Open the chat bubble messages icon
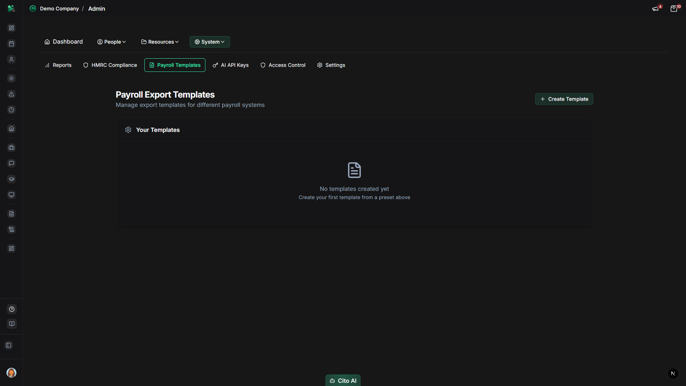This screenshot has height=386, width=686. [11, 163]
